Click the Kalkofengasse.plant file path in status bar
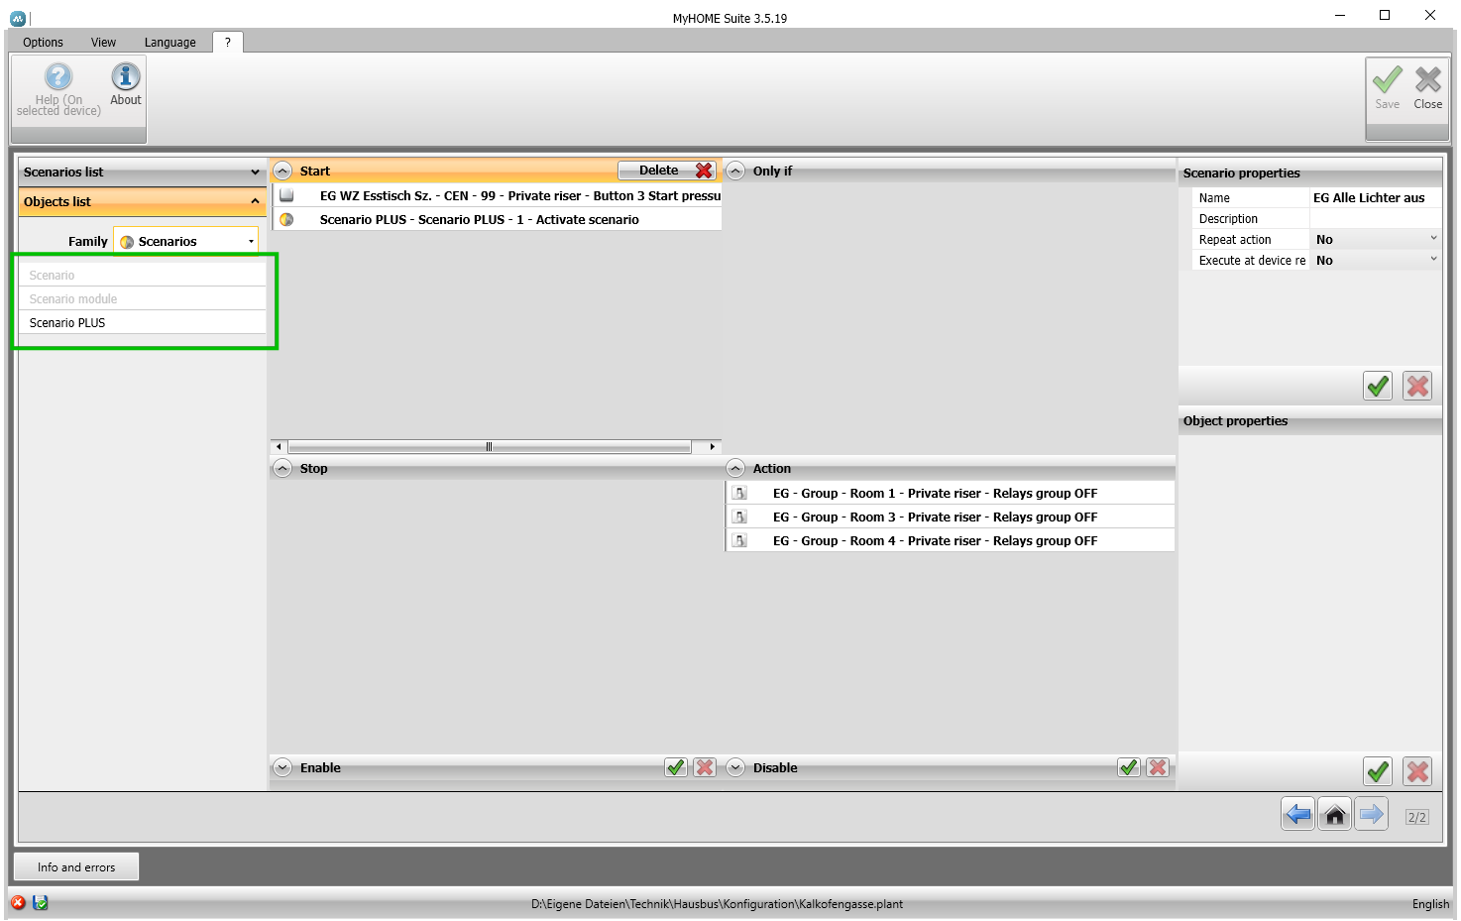Screen dimensions: 1461x921 (717, 904)
